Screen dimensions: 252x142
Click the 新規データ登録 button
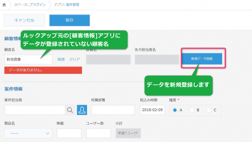click(202, 59)
